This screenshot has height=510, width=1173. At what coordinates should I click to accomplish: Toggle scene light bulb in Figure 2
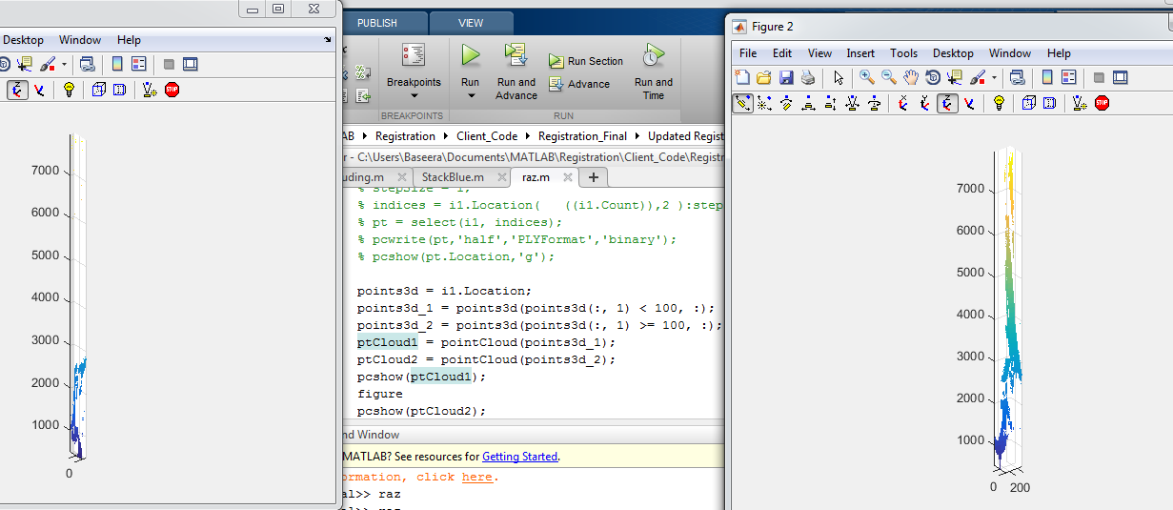tap(999, 103)
